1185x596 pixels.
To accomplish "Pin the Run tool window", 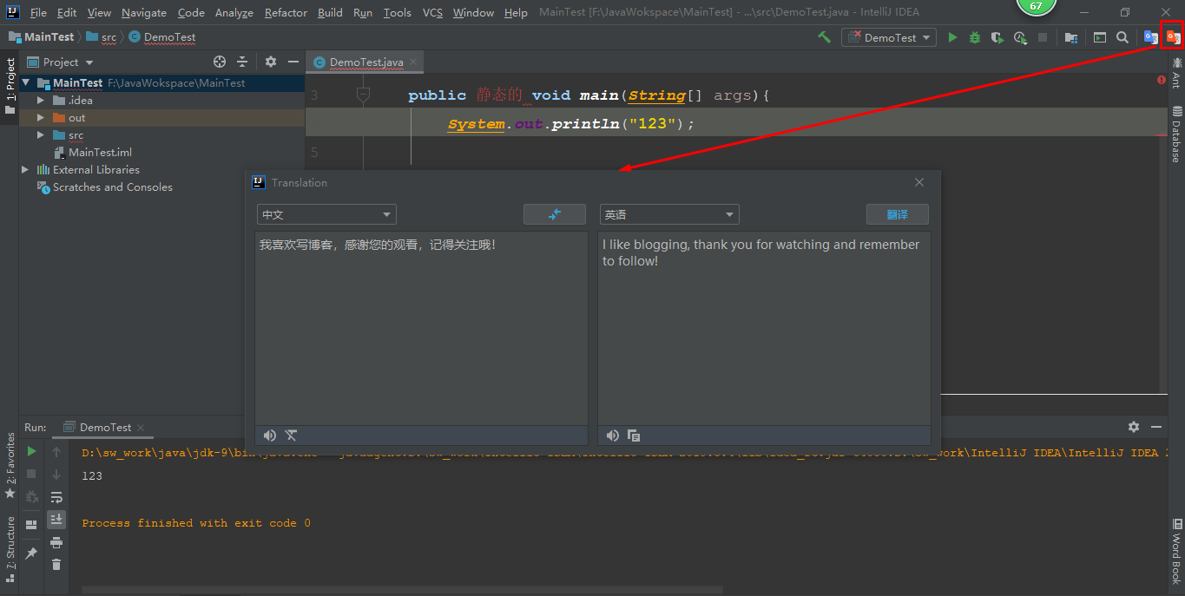I will 31,552.
